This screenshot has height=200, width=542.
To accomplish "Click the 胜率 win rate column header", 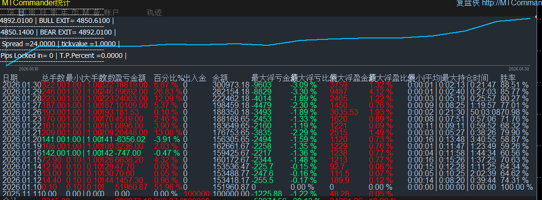I will pyautogui.click(x=508, y=77).
